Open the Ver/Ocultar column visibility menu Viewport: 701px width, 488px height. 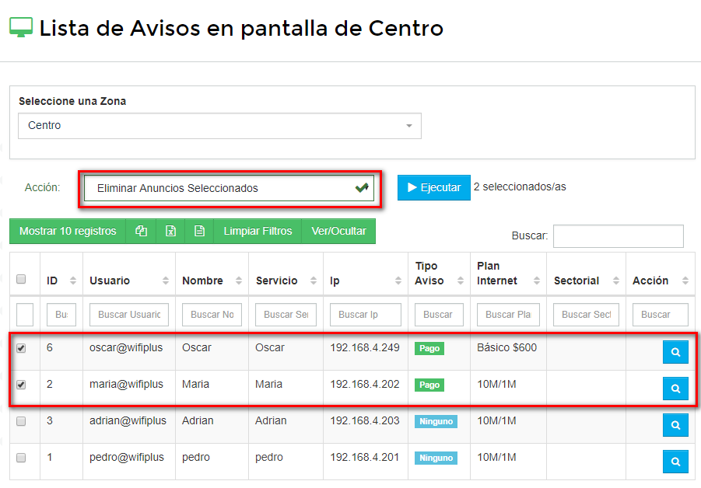[x=338, y=232]
